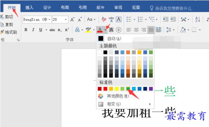The image size is (209, 127).
Task: Expand font color dropdown arrow
Action: (105, 30)
